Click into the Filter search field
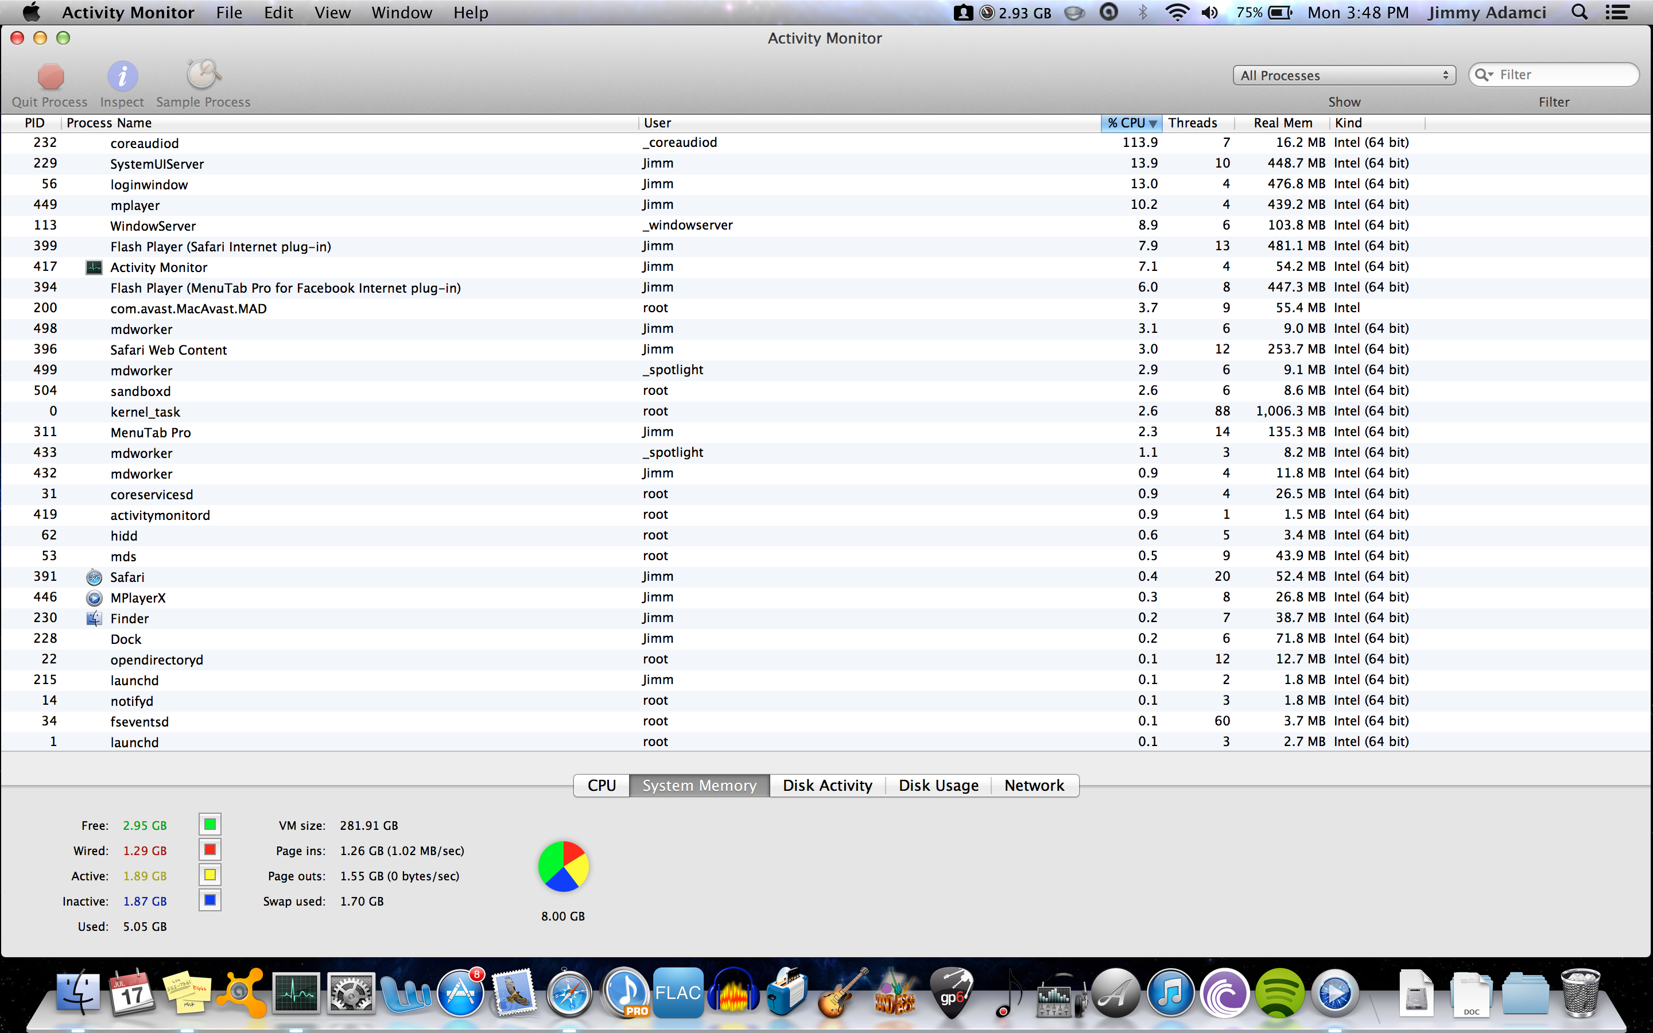This screenshot has width=1653, height=1033. (1553, 75)
